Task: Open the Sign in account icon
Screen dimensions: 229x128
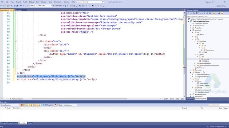Action: [x=213, y=2]
